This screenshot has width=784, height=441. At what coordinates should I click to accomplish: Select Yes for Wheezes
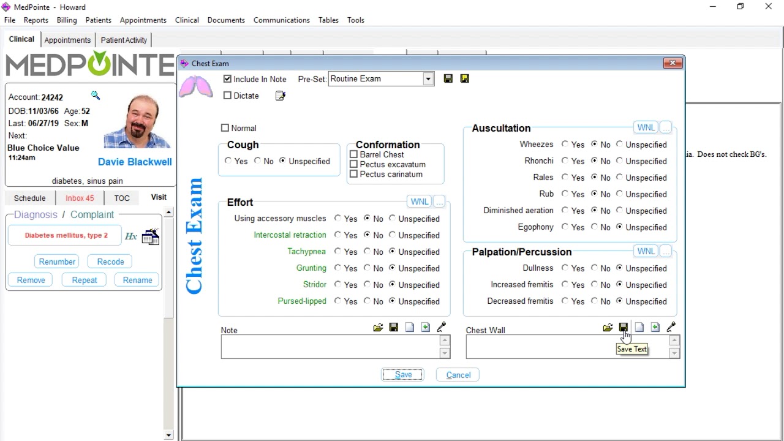[565, 145]
